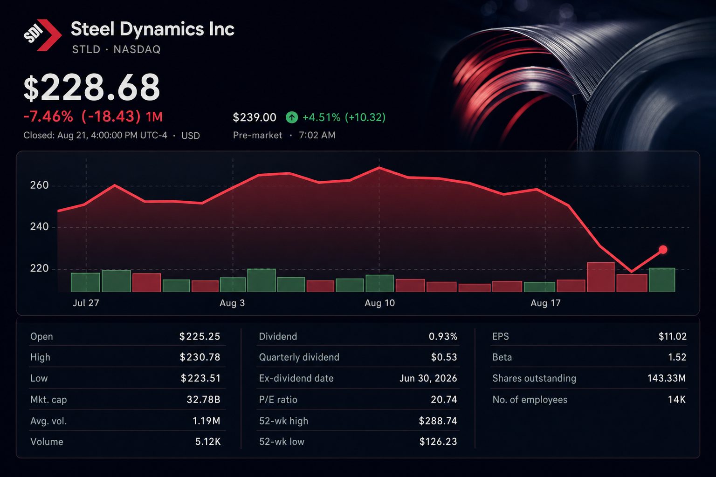Click the 'USD' currency label
The height and width of the screenshot is (477, 716).
click(191, 136)
